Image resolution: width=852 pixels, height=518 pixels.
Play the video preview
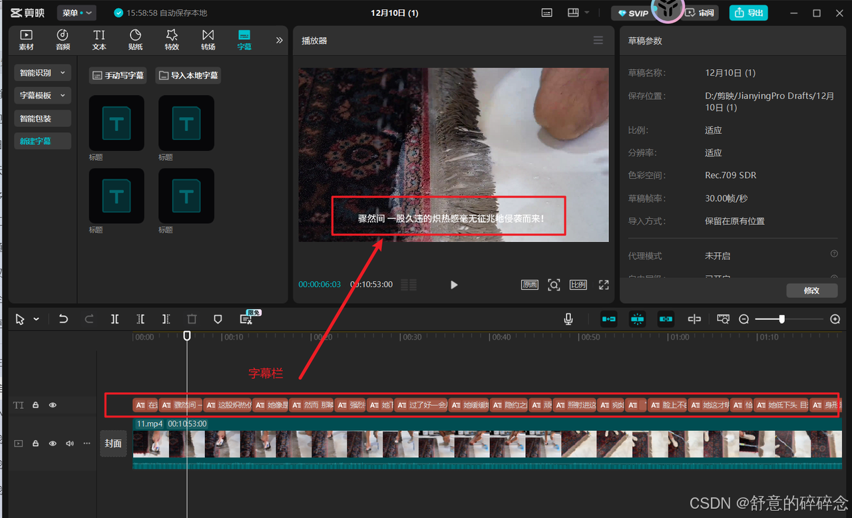(454, 285)
